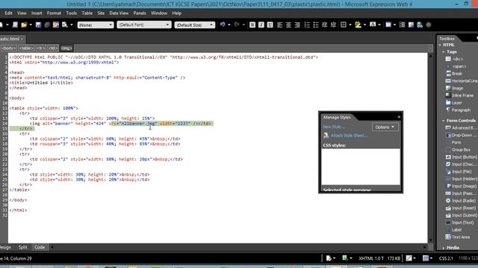Select the <td> tag in quick tag selector

(53, 48)
